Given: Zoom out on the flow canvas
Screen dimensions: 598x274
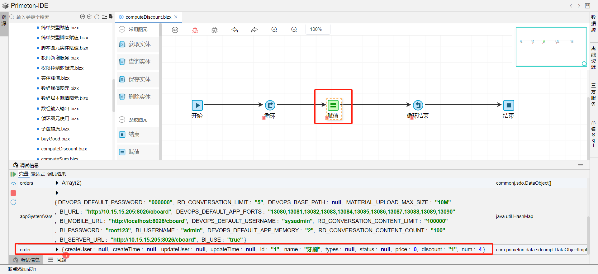Looking at the screenshot, I should (294, 30).
